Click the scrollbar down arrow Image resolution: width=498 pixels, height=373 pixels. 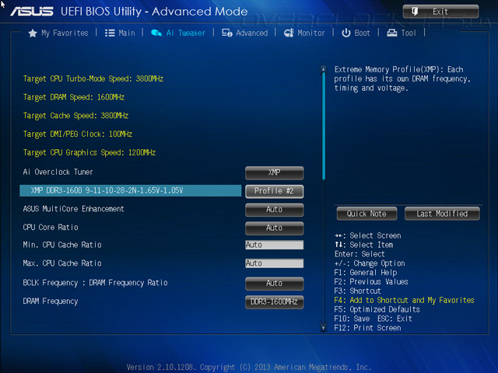(x=324, y=328)
